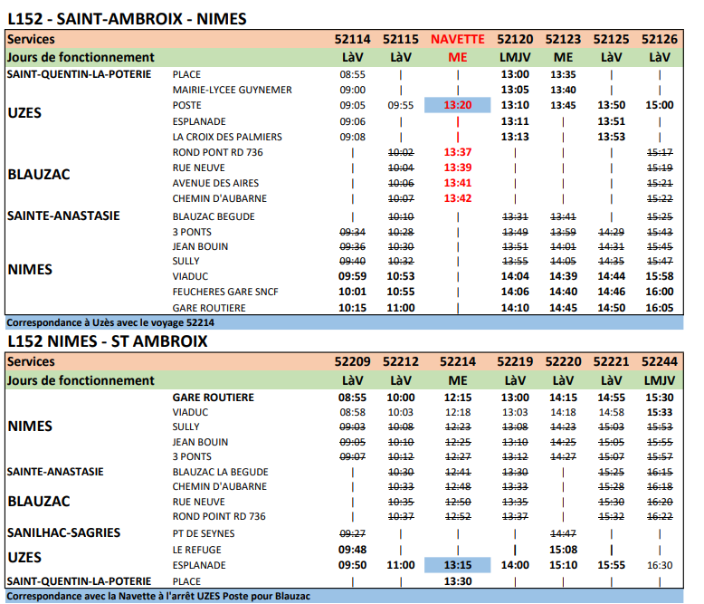Click the 14:39 Viaduc time of 52123
This screenshot has height=604, width=704.
(563, 276)
